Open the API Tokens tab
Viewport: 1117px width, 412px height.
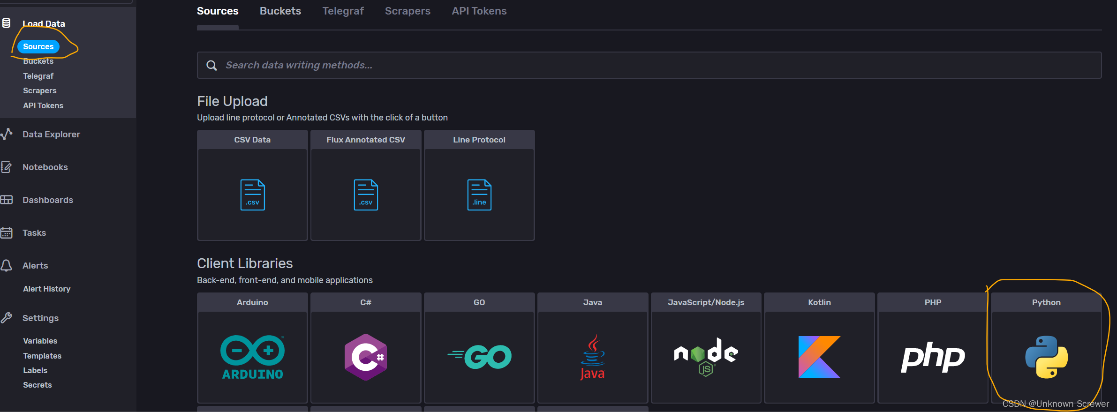479,11
